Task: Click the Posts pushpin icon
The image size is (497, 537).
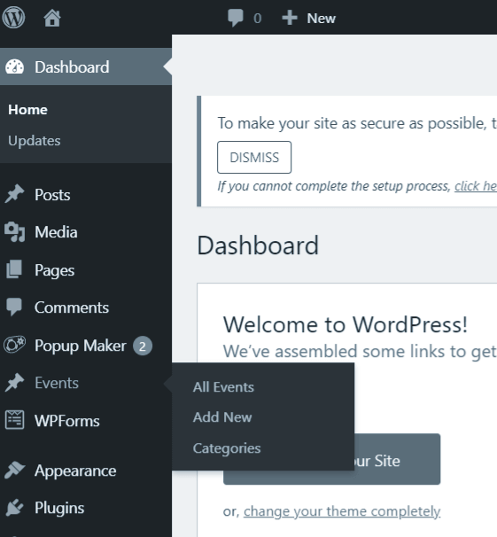Action: [x=14, y=194]
